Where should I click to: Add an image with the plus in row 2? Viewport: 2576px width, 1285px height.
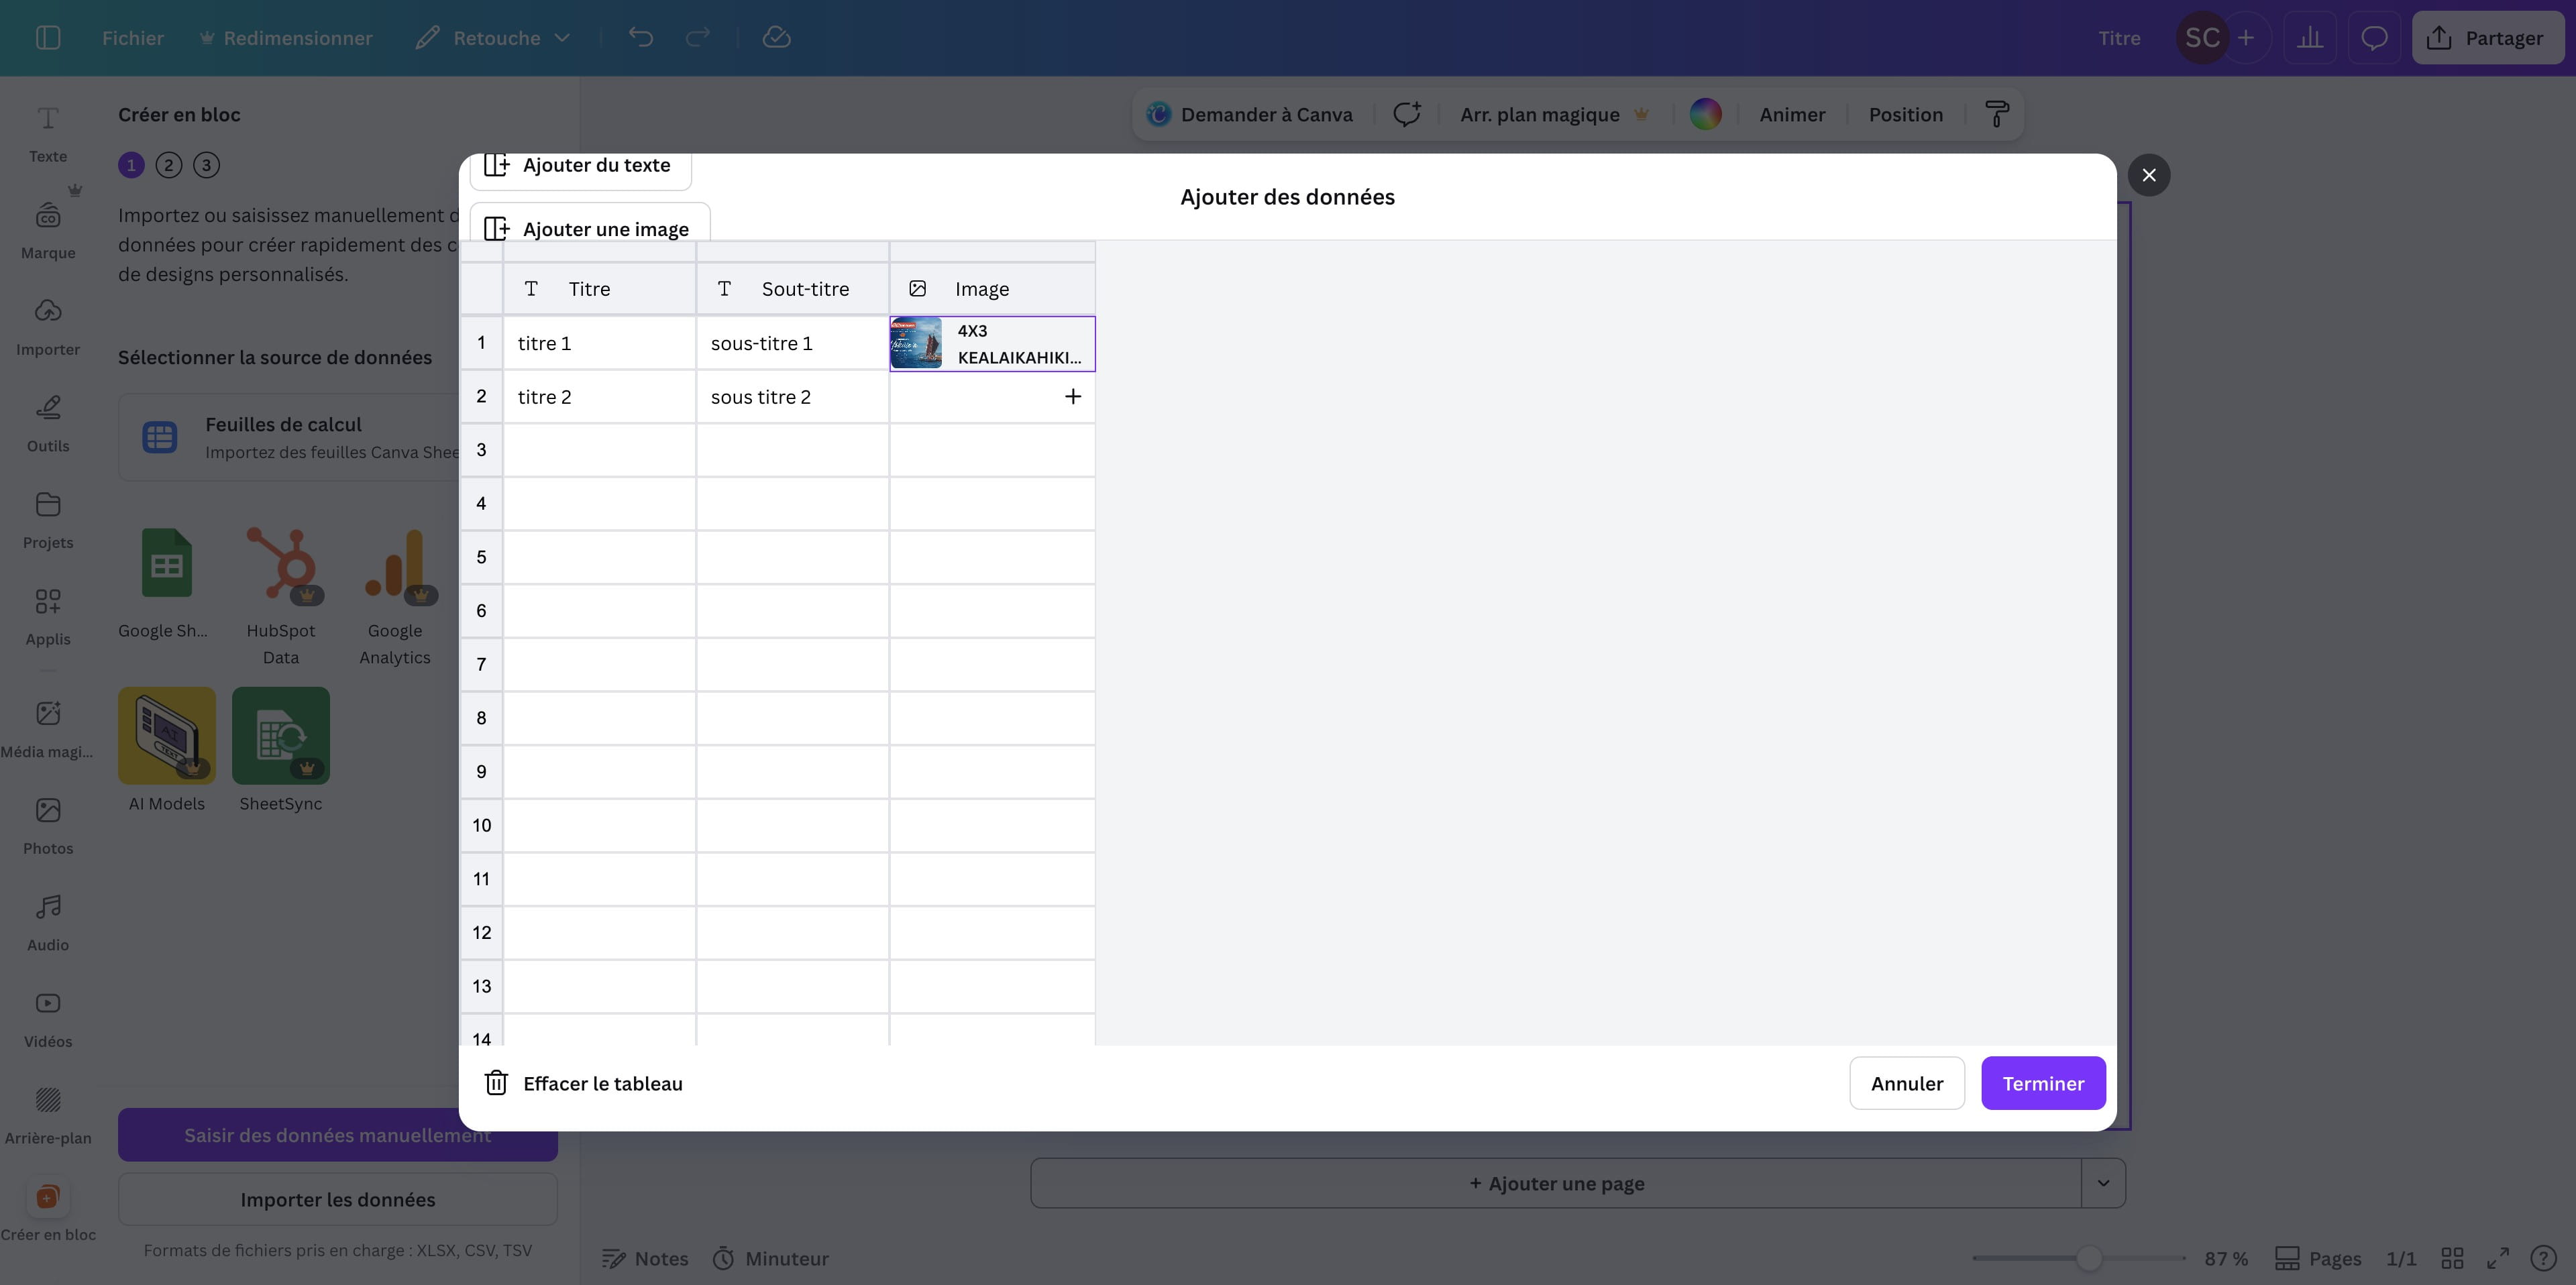pyautogui.click(x=1073, y=397)
